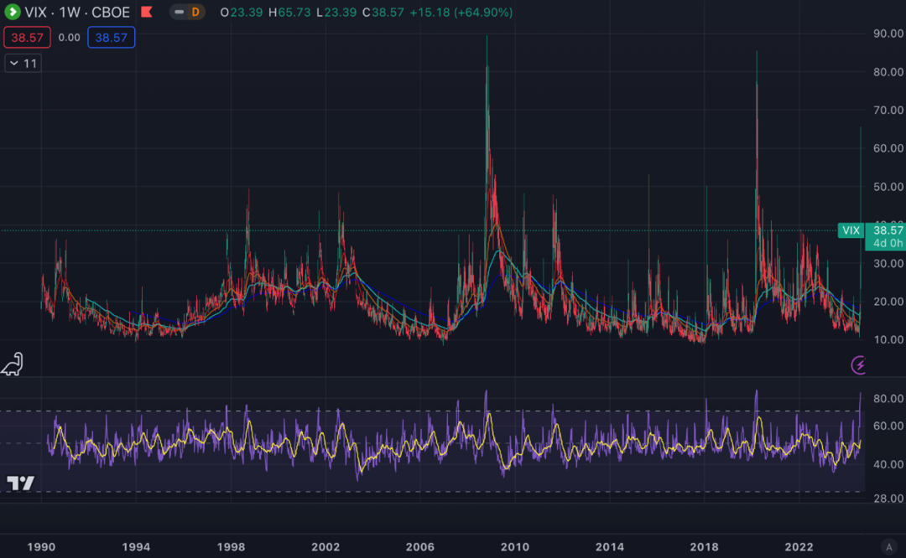The image size is (906, 558).
Task: Click the 2022 label on the time axis
Action: pyautogui.click(x=799, y=546)
